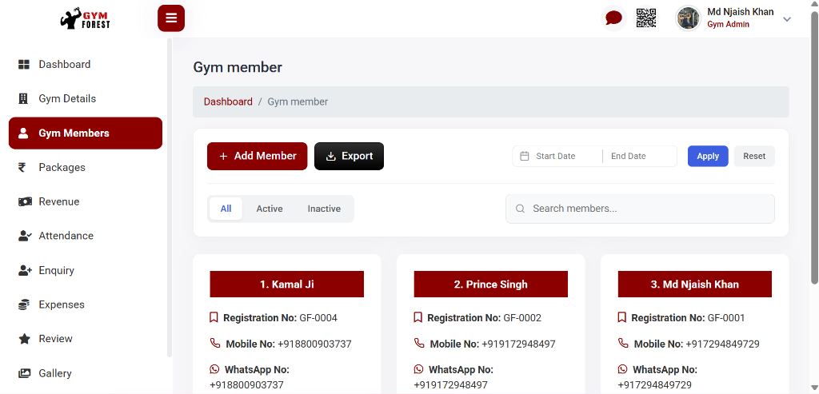Viewport: 819px width, 394px height.
Task: Click mobile number +919172948497
Action: (518, 344)
